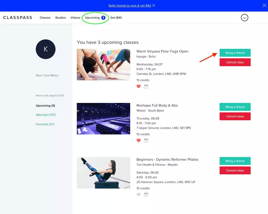Open the Videos nav item
The height and width of the screenshot is (214, 268).
tap(75, 18)
